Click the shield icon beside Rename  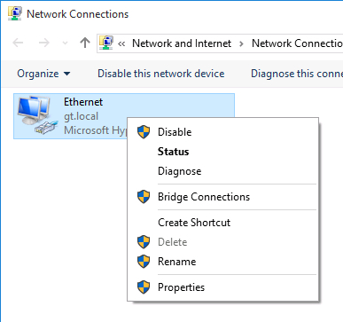144,262
